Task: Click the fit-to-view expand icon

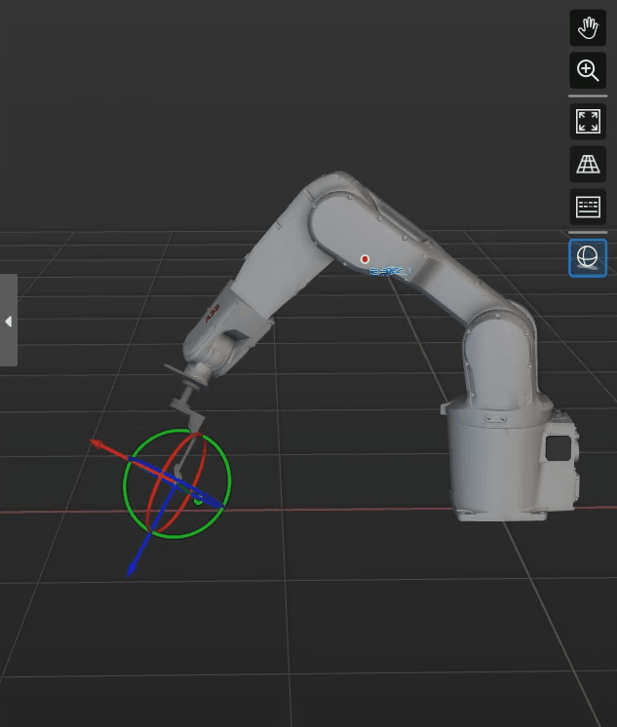Action: 588,122
